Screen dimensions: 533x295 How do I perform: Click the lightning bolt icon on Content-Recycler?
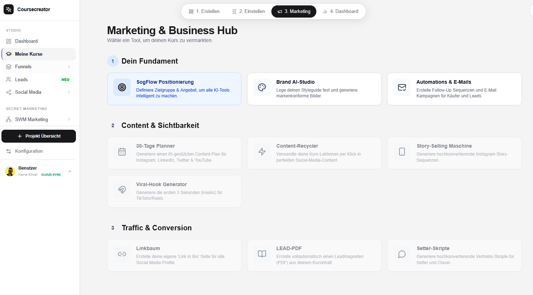262,152
